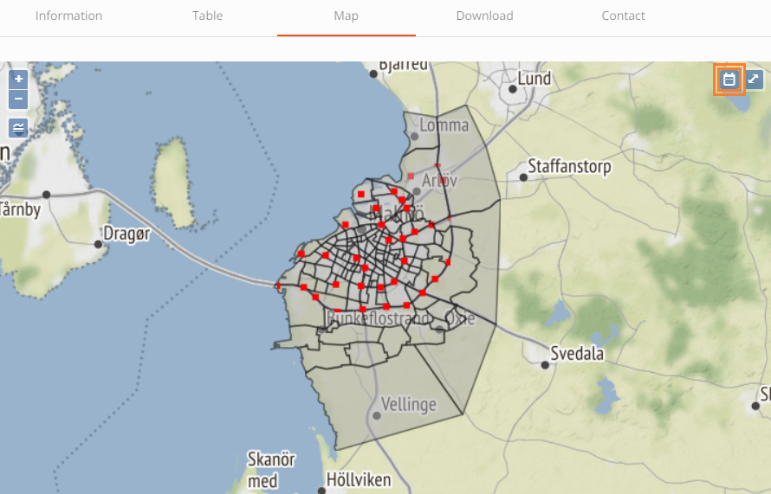Switch to the Table tab
The image size is (771, 494).
tap(208, 16)
